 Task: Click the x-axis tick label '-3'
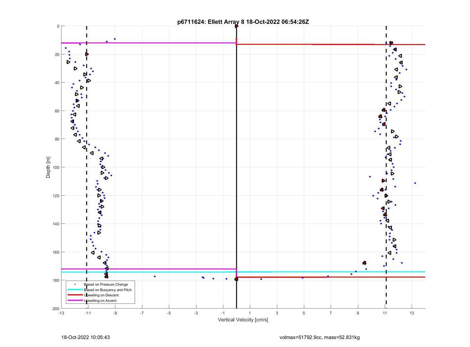tap(196, 313)
